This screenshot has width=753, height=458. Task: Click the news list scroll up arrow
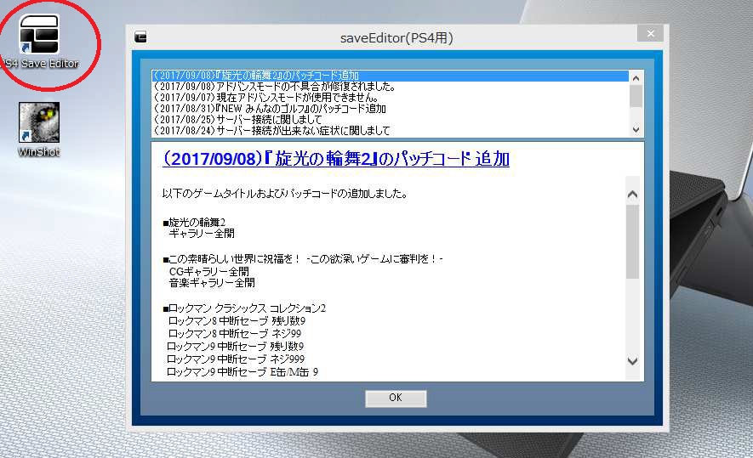coord(636,78)
